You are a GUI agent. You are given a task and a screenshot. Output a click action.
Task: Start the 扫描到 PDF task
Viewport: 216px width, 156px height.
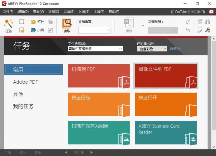point(99,76)
